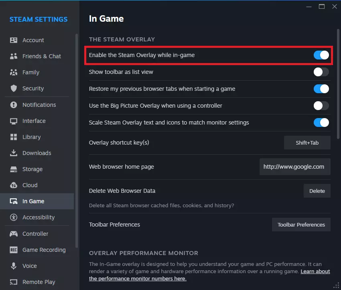Open the Toolbar Preferences button
This screenshot has height=290, width=341.
(x=301, y=225)
